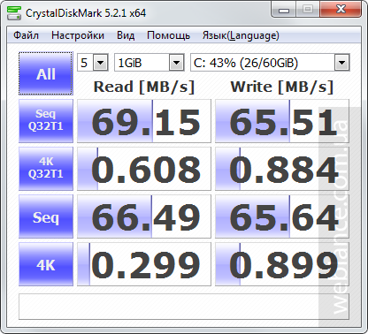The image size is (368, 334).
Task: Click the empty comment field at bottom
Action: click(184, 307)
